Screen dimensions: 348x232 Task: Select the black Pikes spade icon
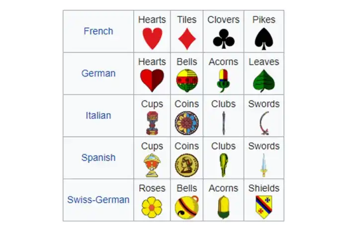click(263, 38)
